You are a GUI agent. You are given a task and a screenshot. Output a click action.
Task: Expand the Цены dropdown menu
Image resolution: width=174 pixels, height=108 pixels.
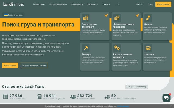(x=106, y=4)
